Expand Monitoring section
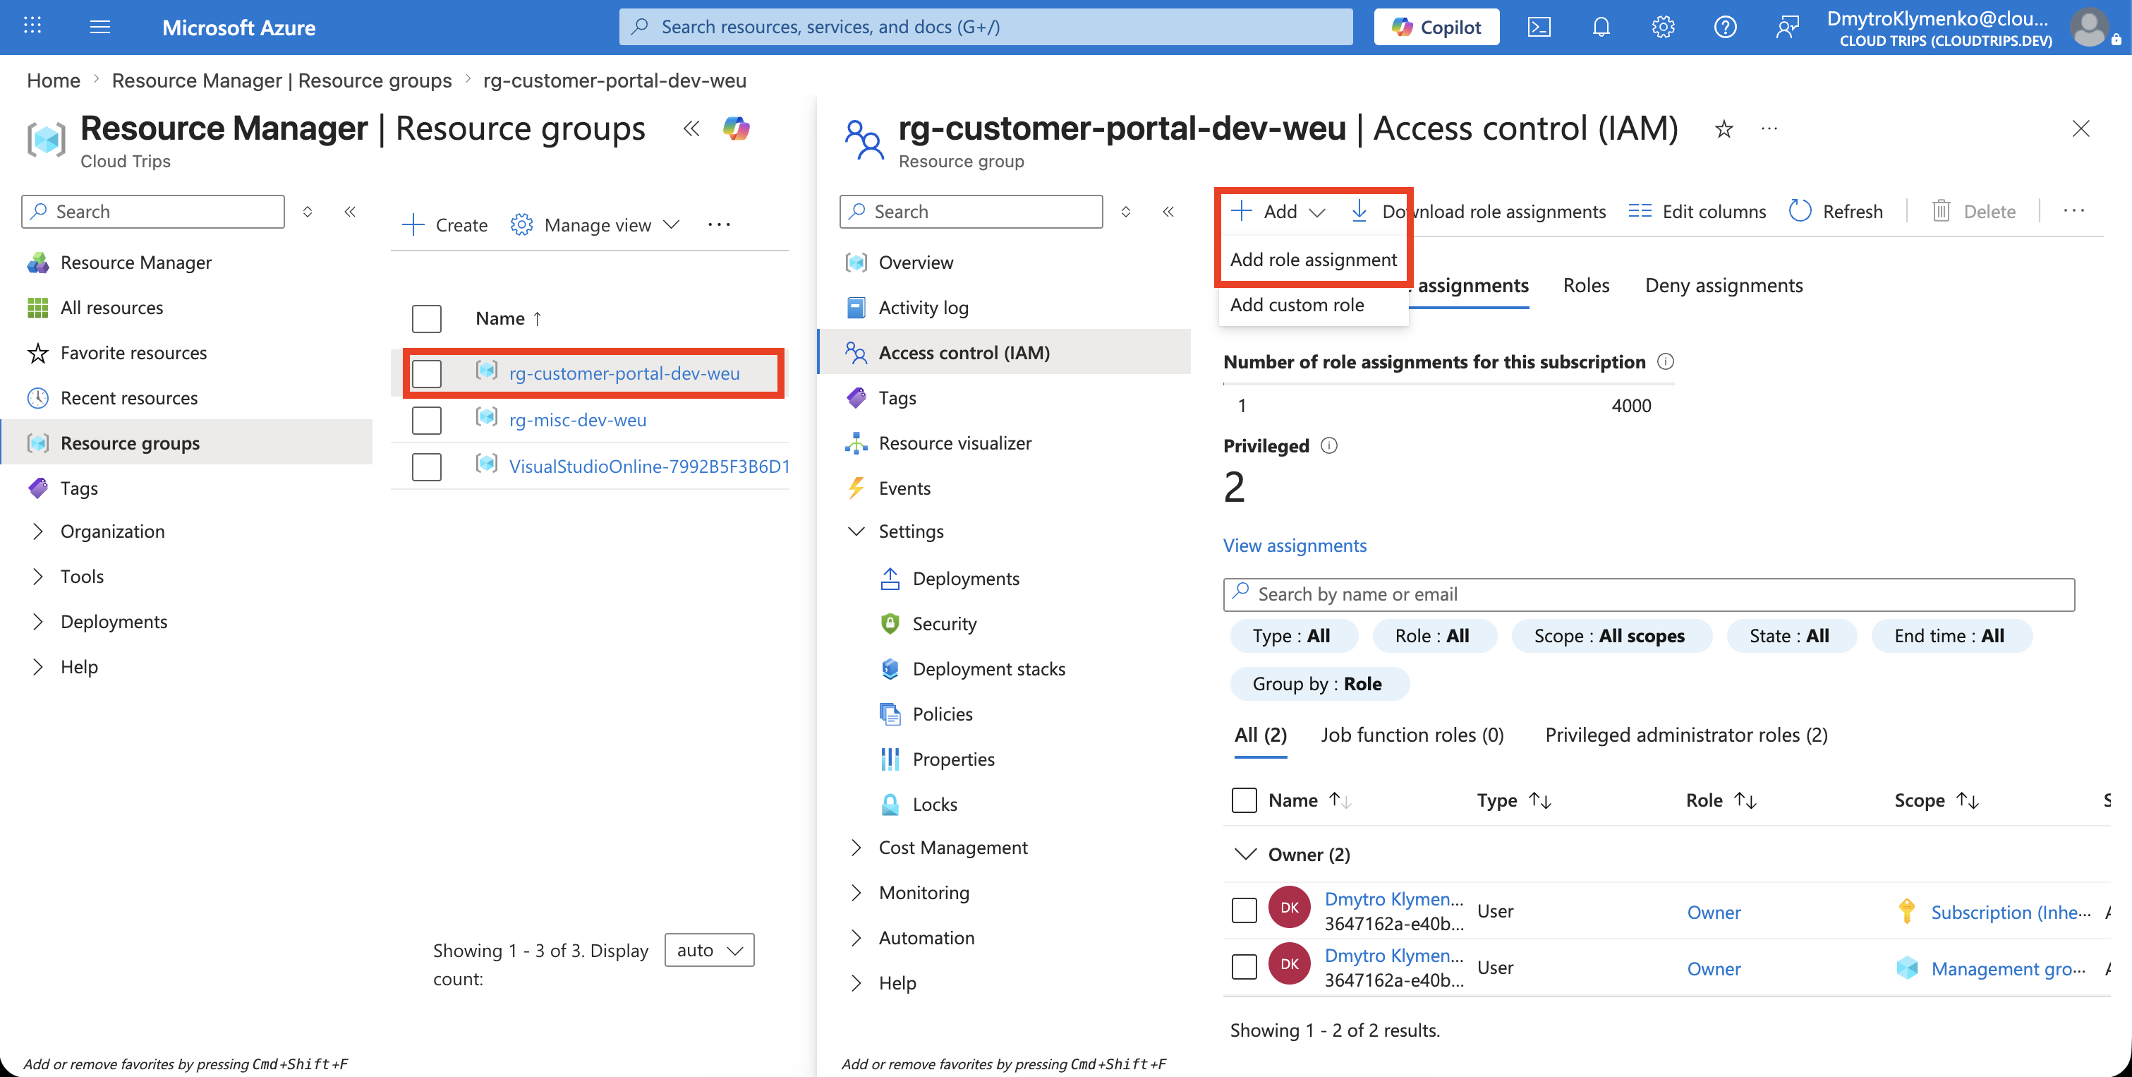Screen dimensions: 2132x1077 click(x=856, y=892)
